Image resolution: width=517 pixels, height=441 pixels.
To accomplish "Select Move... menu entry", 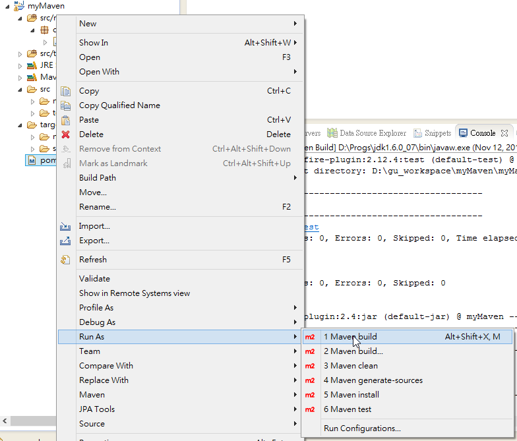I will click(x=181, y=192).
